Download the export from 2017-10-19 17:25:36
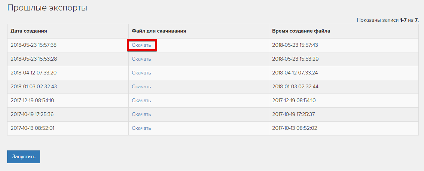This screenshot has height=171, width=424. click(141, 114)
